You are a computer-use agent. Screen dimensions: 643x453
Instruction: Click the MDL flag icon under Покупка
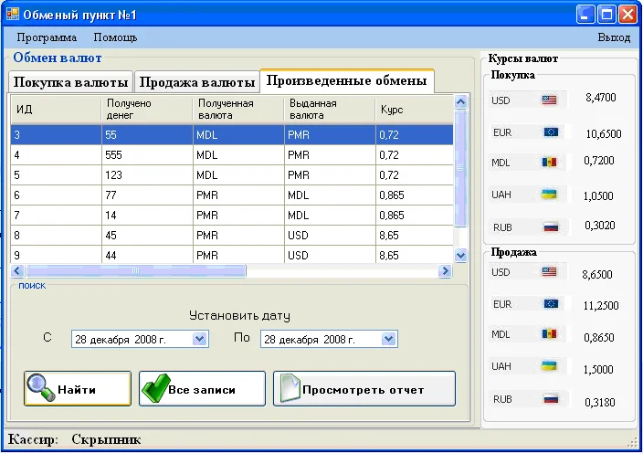click(x=549, y=162)
